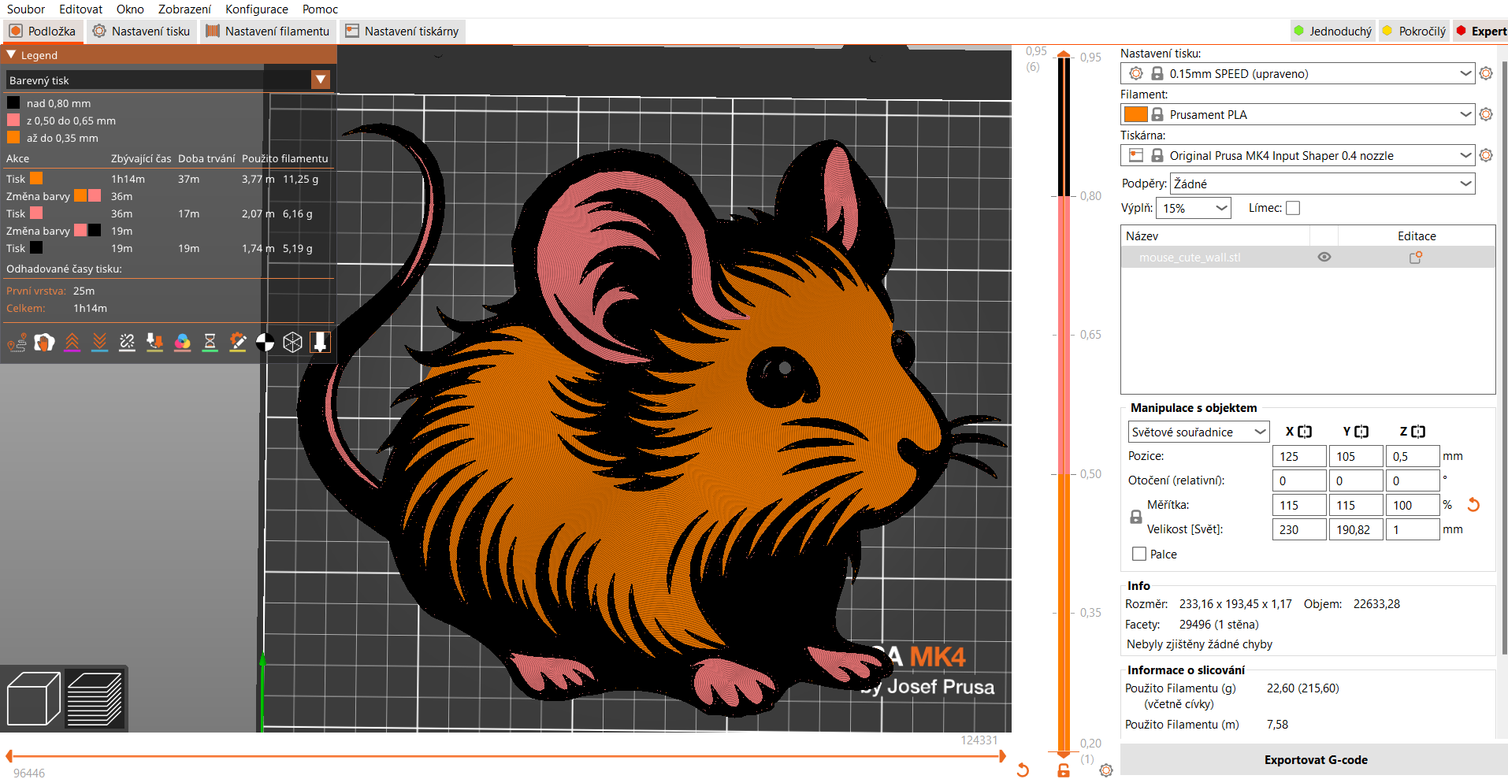Image resolution: width=1508 pixels, height=779 pixels.
Task: Open Barevný tisk view type dropdown
Action: [321, 80]
